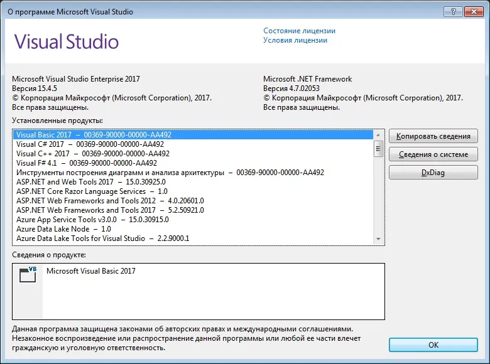Click the products list scroll up arrow
The height and width of the screenshot is (364, 490).
378,135
